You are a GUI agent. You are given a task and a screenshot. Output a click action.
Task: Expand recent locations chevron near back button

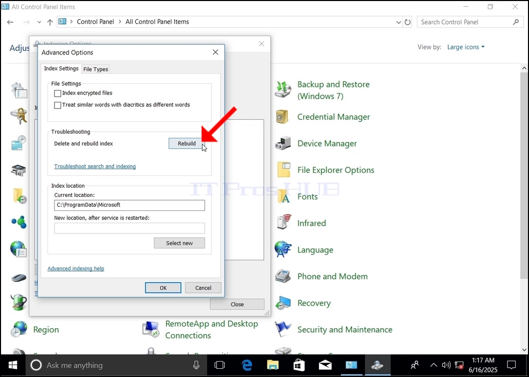[x=39, y=22]
